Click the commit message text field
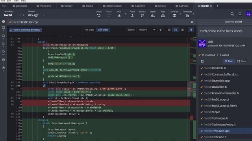This screenshot has height=141, width=252. point(225,31)
